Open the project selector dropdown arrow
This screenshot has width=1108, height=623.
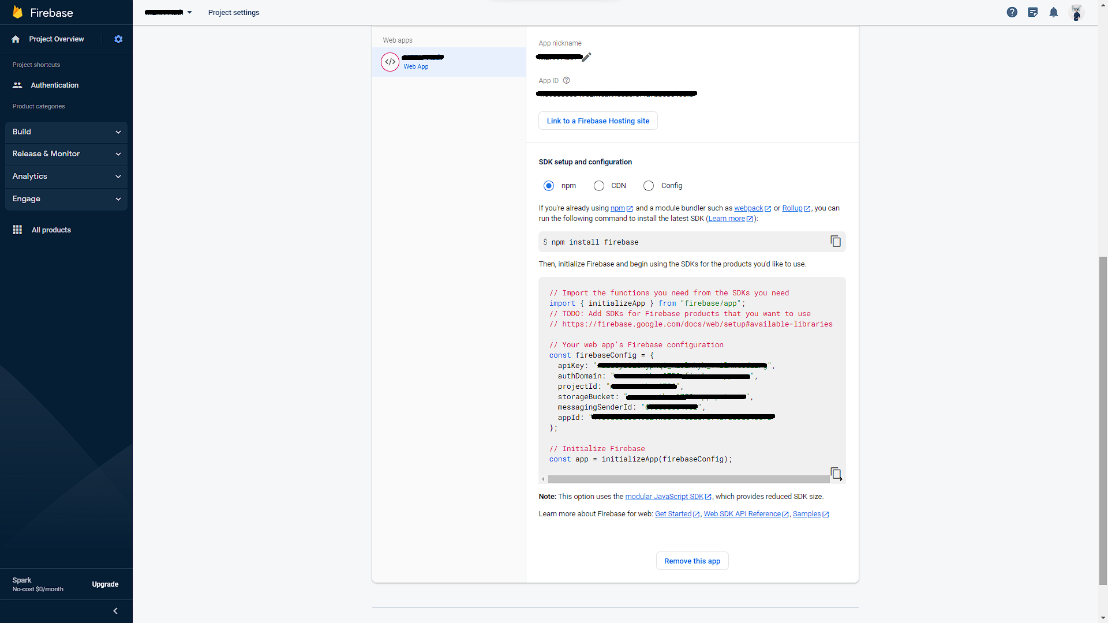189,12
